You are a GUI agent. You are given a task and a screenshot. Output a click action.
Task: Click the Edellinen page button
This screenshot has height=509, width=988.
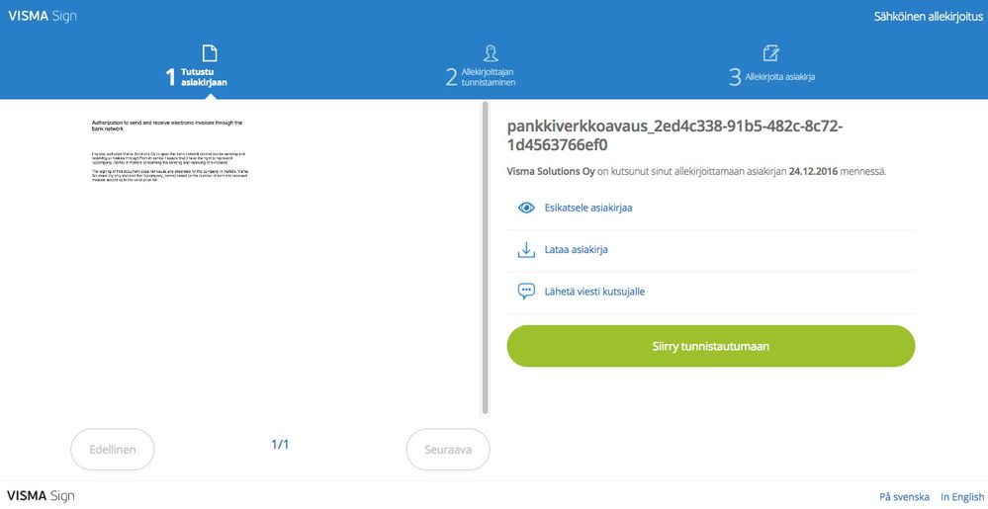pyautogui.click(x=113, y=450)
